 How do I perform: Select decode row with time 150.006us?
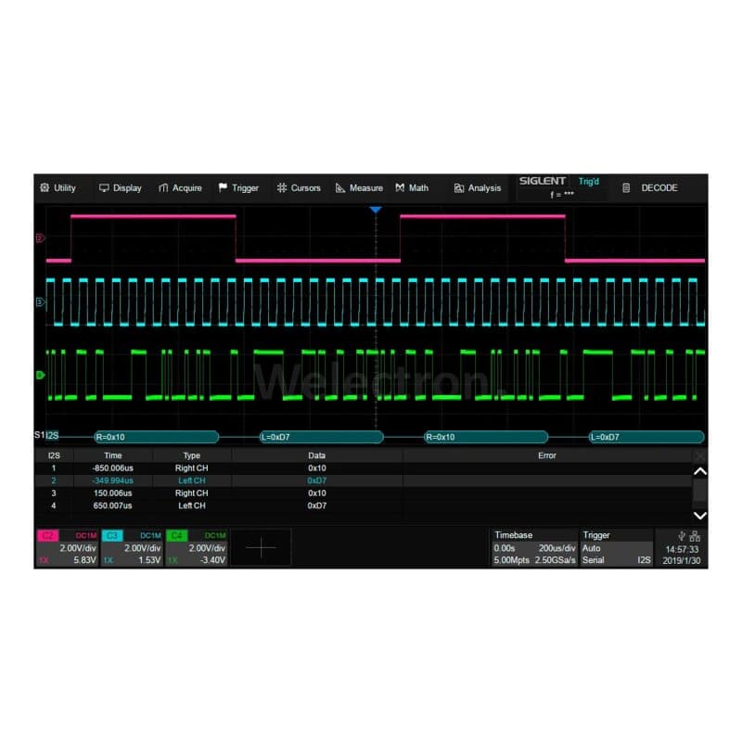click(363, 493)
